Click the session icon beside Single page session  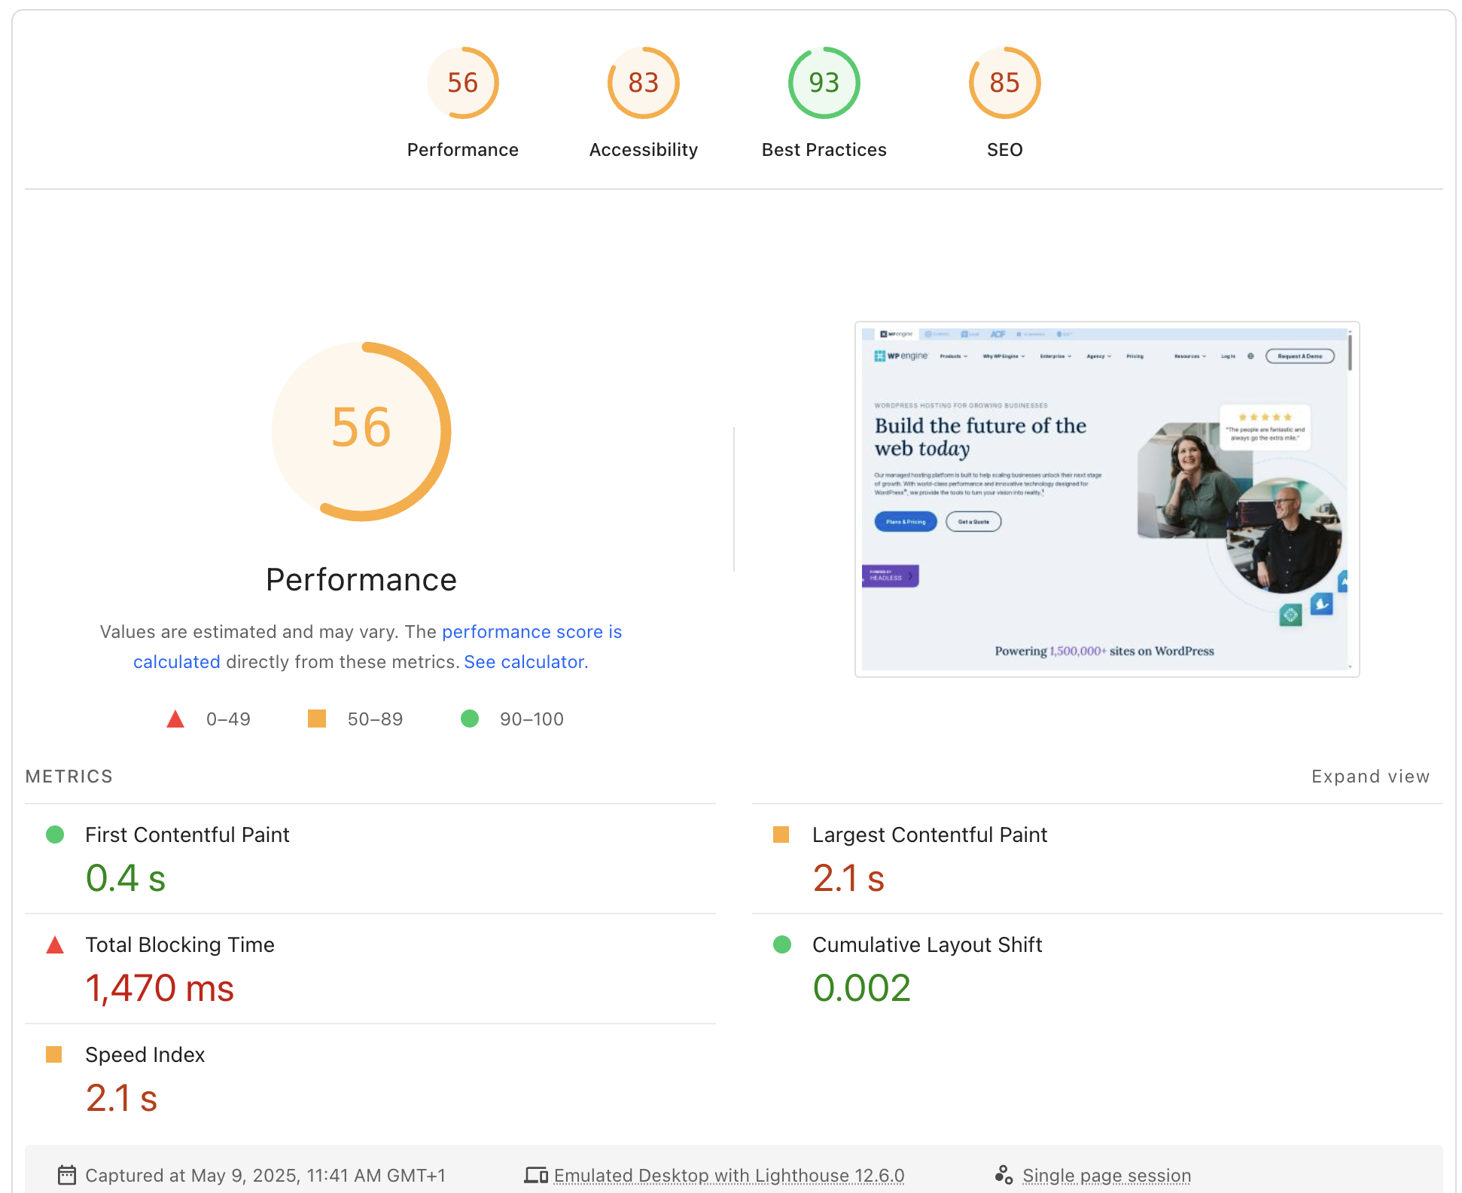click(1004, 1175)
